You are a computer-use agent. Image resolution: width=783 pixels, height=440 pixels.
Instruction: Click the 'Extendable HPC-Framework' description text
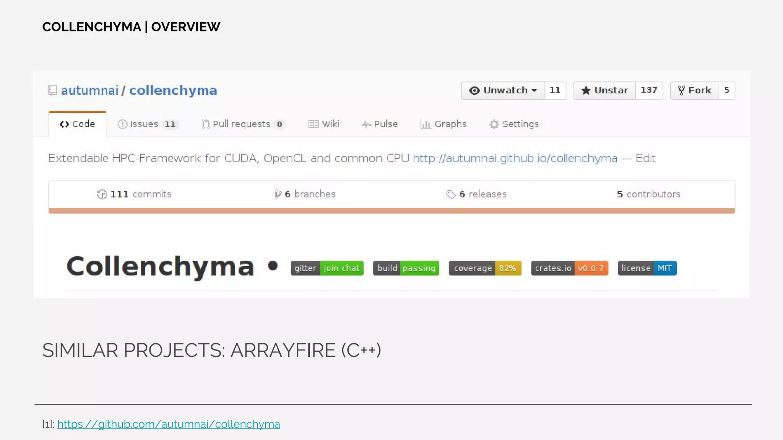pos(229,158)
